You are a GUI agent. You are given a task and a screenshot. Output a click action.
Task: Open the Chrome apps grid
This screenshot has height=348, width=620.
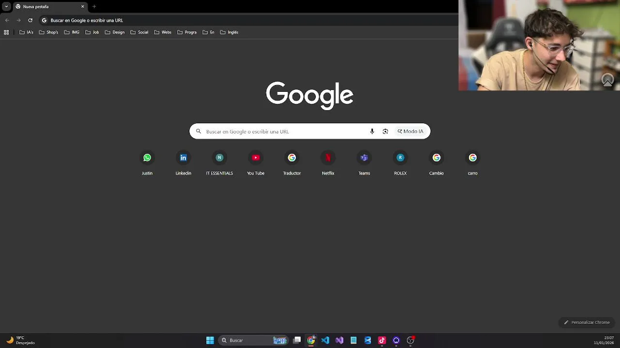coord(6,32)
